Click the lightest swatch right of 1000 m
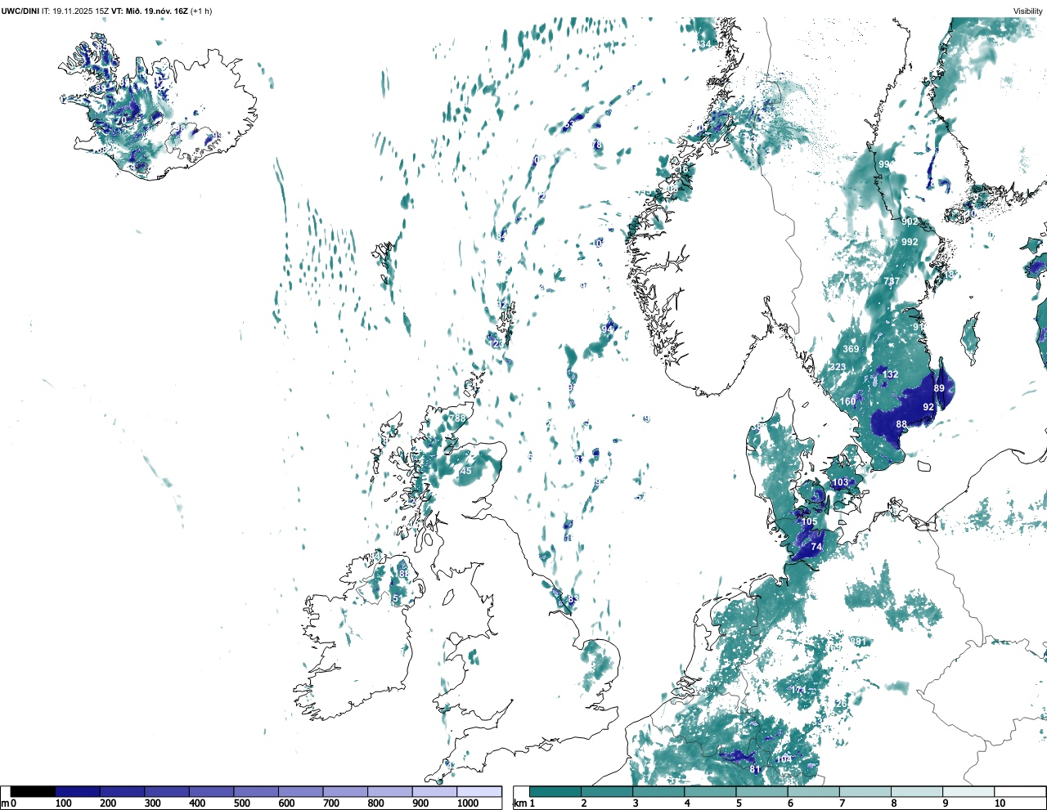 click(479, 791)
